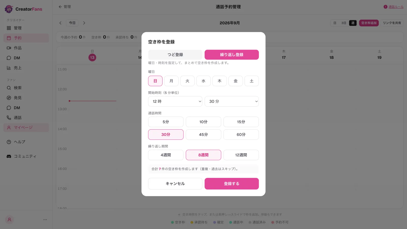Open the 通話 phone icon

[x=9, y=118]
